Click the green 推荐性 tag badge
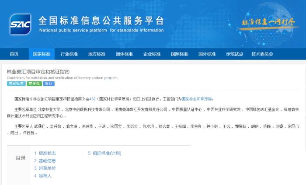This screenshot has height=185, width=306. pos(34,83)
